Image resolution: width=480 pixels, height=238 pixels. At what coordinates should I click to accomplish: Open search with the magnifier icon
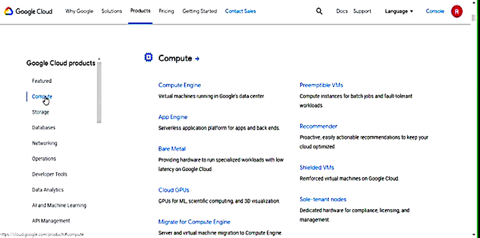click(x=319, y=11)
